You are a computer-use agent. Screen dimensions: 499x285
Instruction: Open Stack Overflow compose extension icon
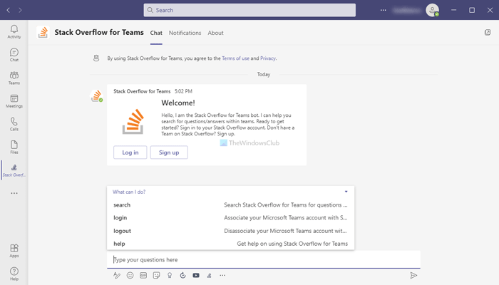[209, 276]
